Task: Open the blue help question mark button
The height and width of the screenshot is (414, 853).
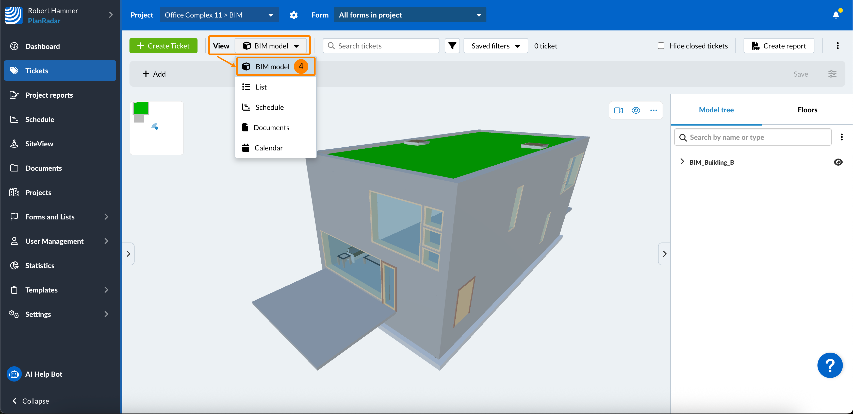Action: point(829,365)
